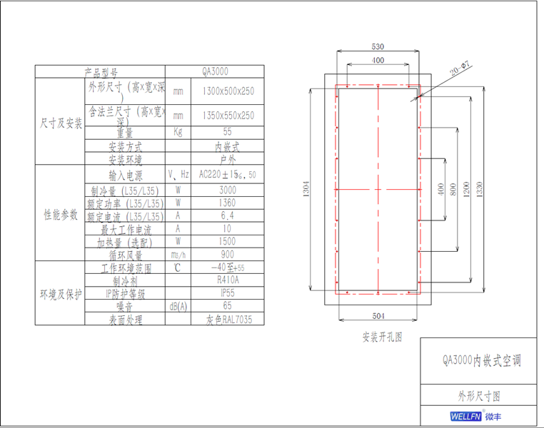Screen dimensions: 544x428
Task: Click the 800 vertical dimension text
Action: (453, 189)
